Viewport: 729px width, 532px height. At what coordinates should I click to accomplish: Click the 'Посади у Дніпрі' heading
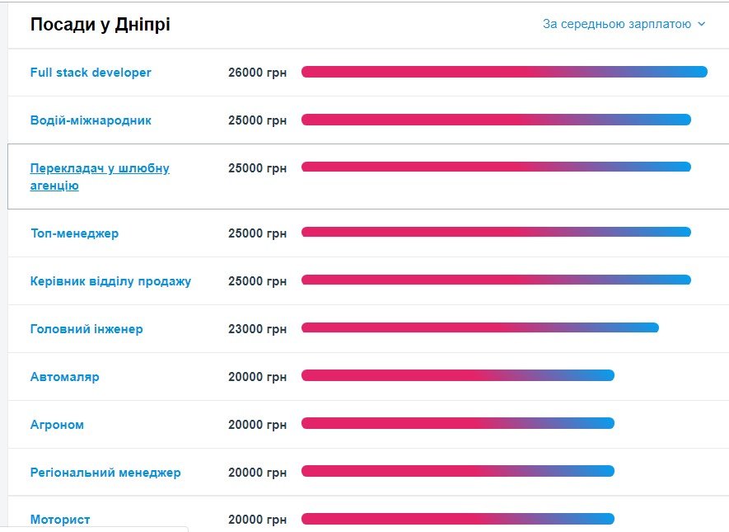(100, 25)
